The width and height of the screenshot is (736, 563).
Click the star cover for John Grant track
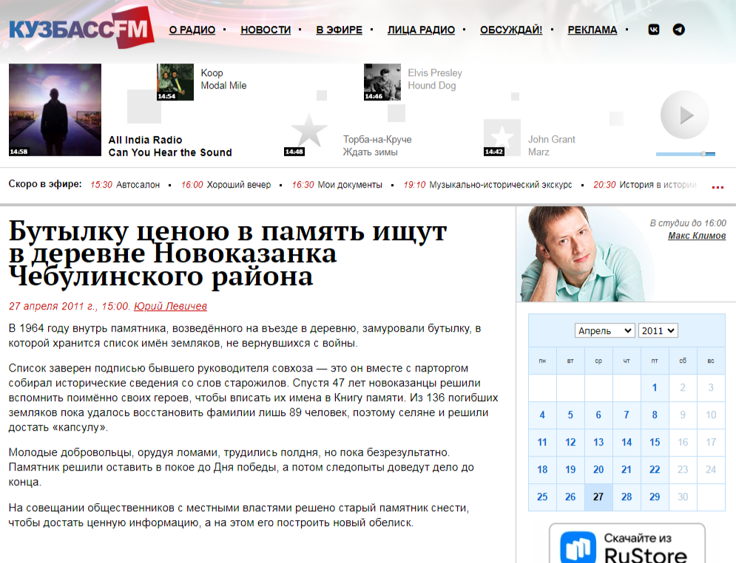[x=502, y=137]
